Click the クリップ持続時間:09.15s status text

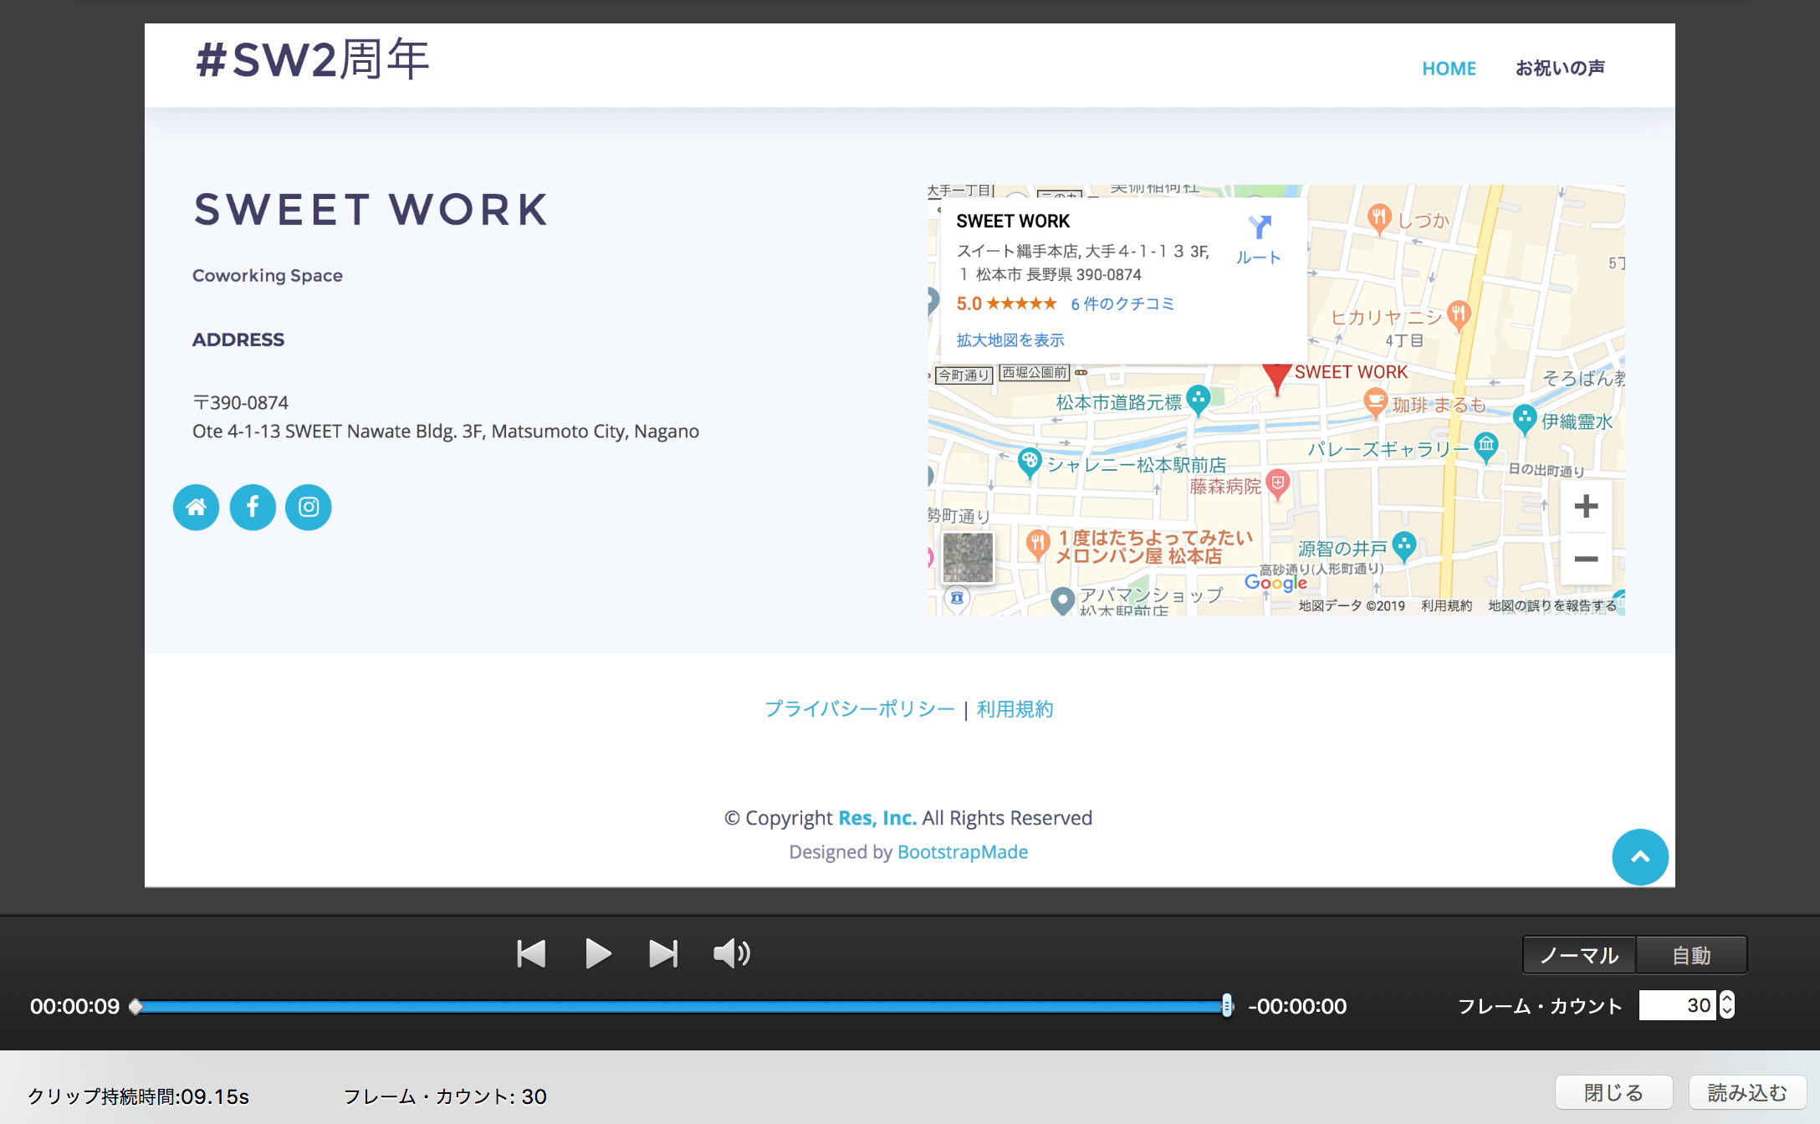tap(139, 1096)
